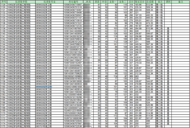Select exam ID cell 102513000009923
This screenshot has width=190, height=128.
73,66
